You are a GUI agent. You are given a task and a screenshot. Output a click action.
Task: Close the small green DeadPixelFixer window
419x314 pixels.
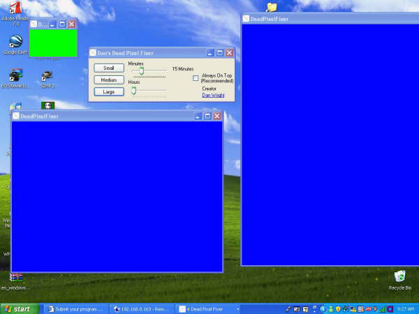tap(72, 24)
